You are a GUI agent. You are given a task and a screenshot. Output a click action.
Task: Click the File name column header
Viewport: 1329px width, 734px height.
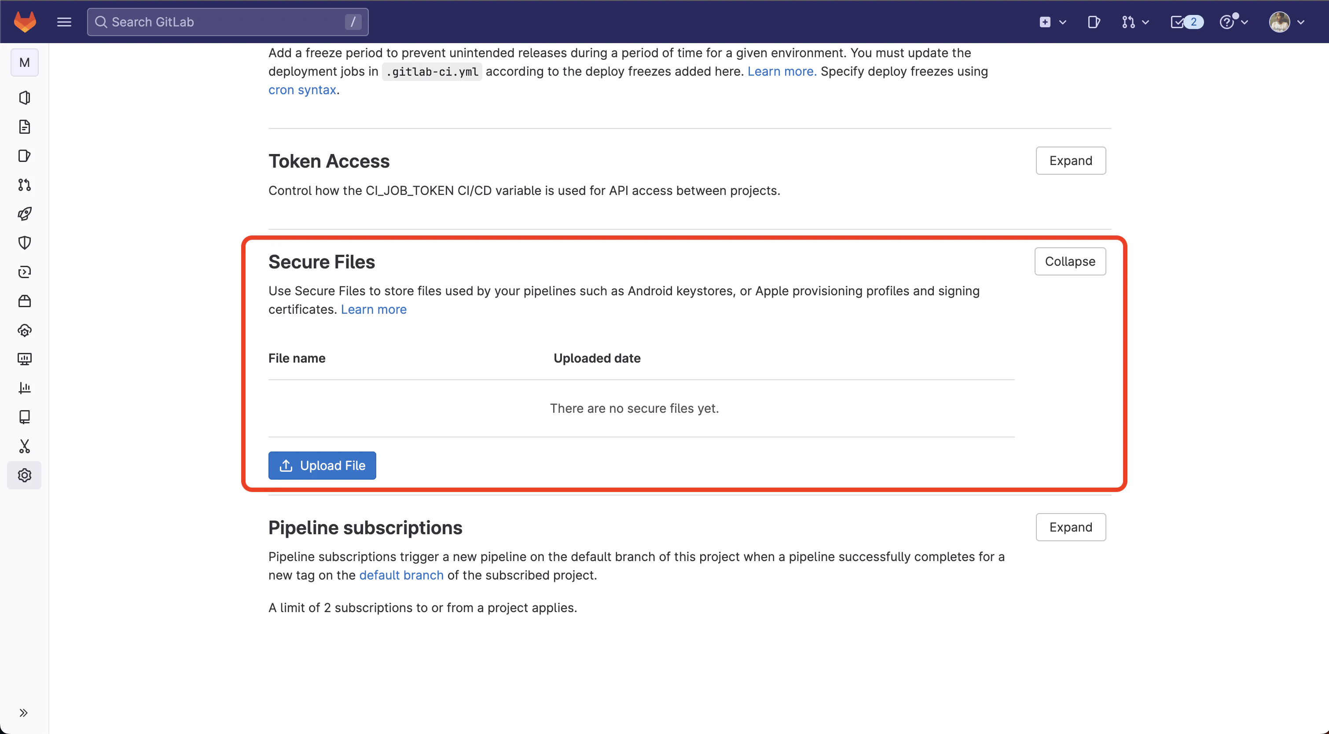[297, 358]
